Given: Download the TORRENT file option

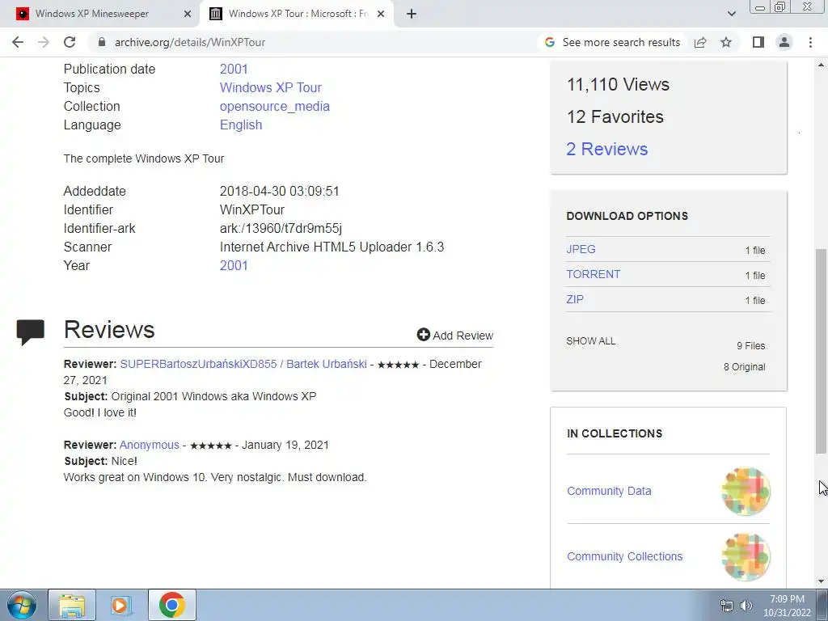Looking at the screenshot, I should coord(593,275).
